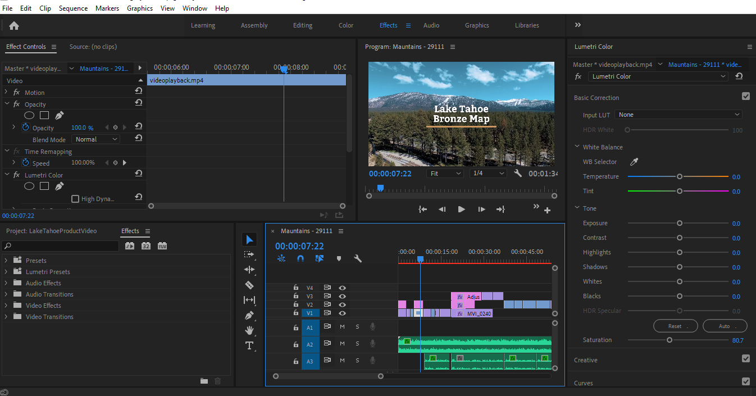Viewport: 756px width, 396px height.
Task: Toggle the Basic Correction checkbox
Action: [745, 97]
